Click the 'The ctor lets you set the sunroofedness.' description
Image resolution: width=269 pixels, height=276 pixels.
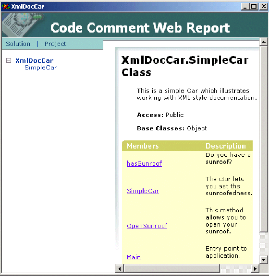point(229,186)
